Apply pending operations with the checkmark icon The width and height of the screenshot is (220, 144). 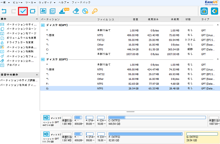[23, 11]
